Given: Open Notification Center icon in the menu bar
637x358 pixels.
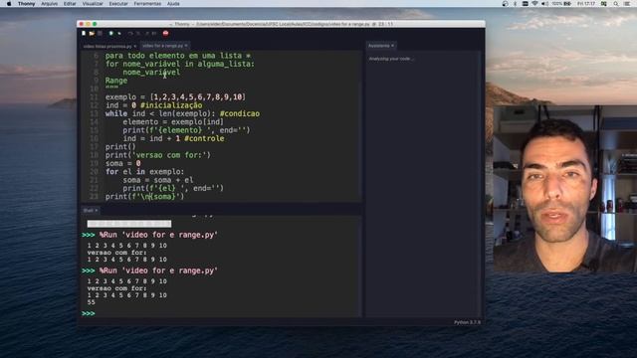Looking at the screenshot, I should pos(627,4).
